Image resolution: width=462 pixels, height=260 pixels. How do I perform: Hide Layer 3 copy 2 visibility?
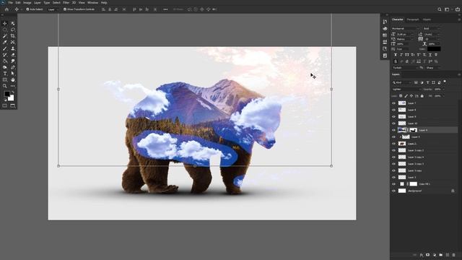393,150
